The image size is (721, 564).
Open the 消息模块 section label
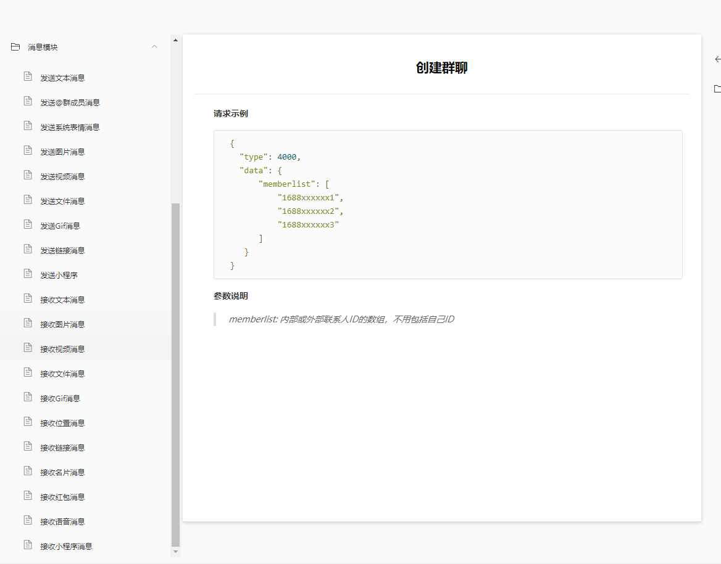[43, 47]
